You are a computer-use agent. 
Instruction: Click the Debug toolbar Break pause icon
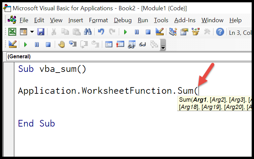tap(37, 44)
